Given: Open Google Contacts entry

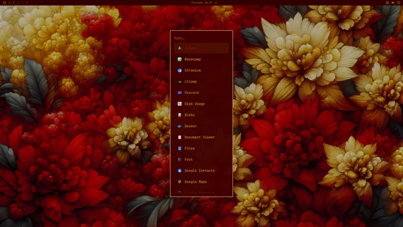Looking at the screenshot, I should [201, 171].
